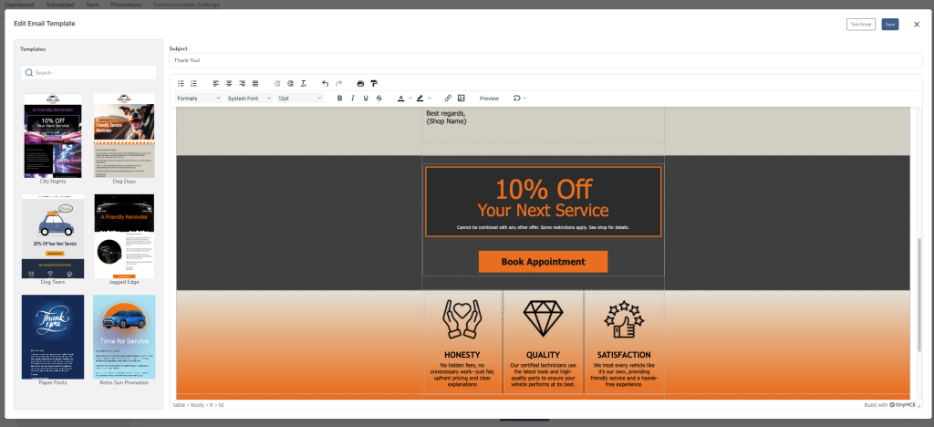Viewport: 934px width, 427px height.
Task: Click the template Search field
Action: (88, 73)
